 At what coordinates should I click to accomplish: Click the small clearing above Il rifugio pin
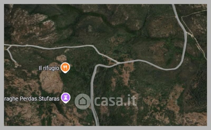(x=61, y=58)
